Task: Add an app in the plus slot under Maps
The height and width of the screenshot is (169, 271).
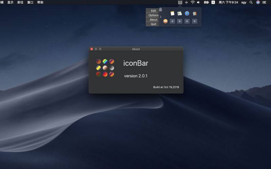Action: click(x=180, y=21)
